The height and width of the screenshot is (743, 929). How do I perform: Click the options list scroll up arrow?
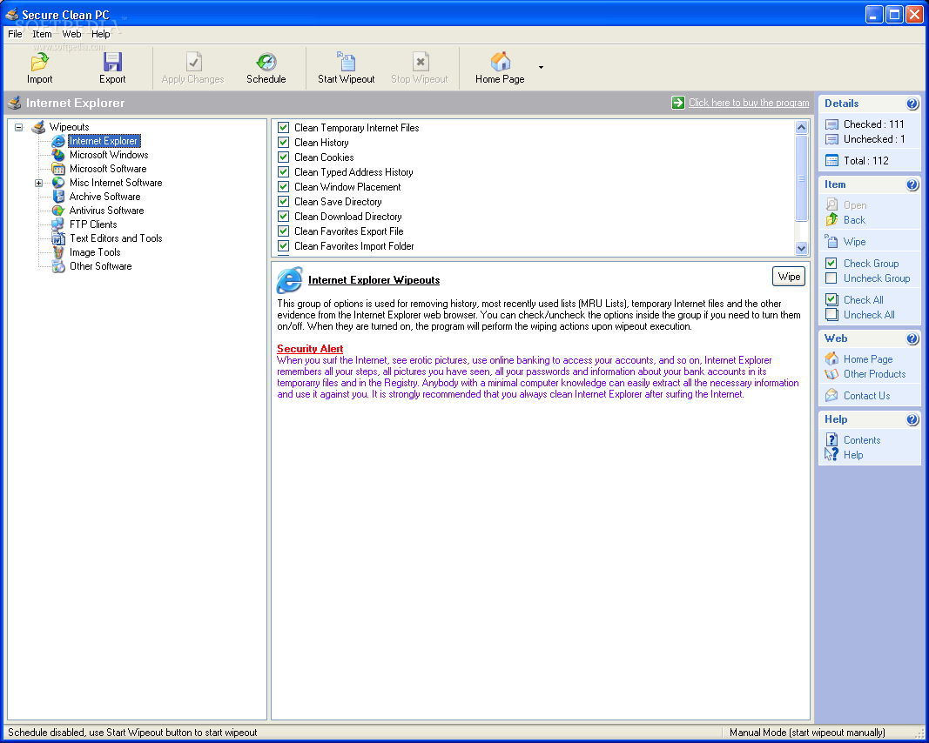[801, 127]
